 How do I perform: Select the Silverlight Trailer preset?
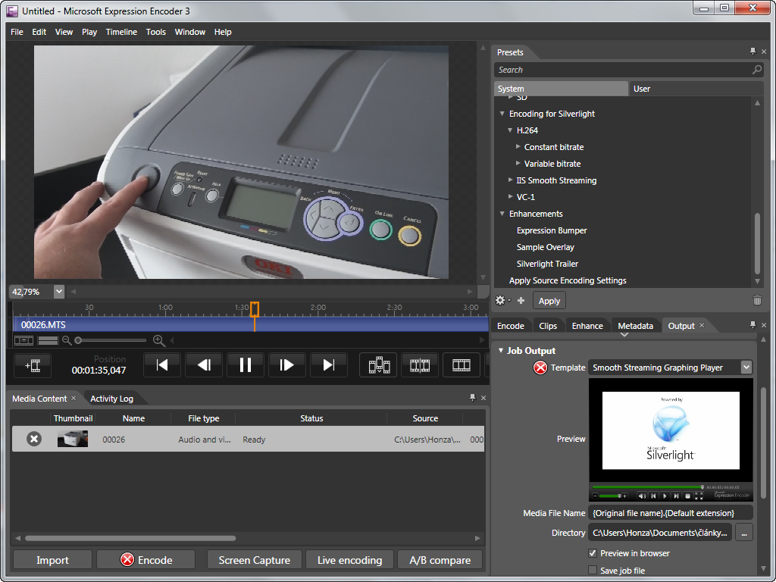547,264
